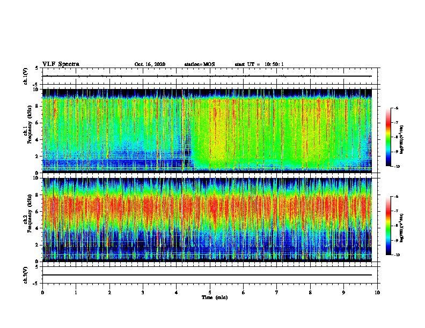Click the ch.3 voltage waveform trace
Screen dimensions: 425x328
point(207,275)
